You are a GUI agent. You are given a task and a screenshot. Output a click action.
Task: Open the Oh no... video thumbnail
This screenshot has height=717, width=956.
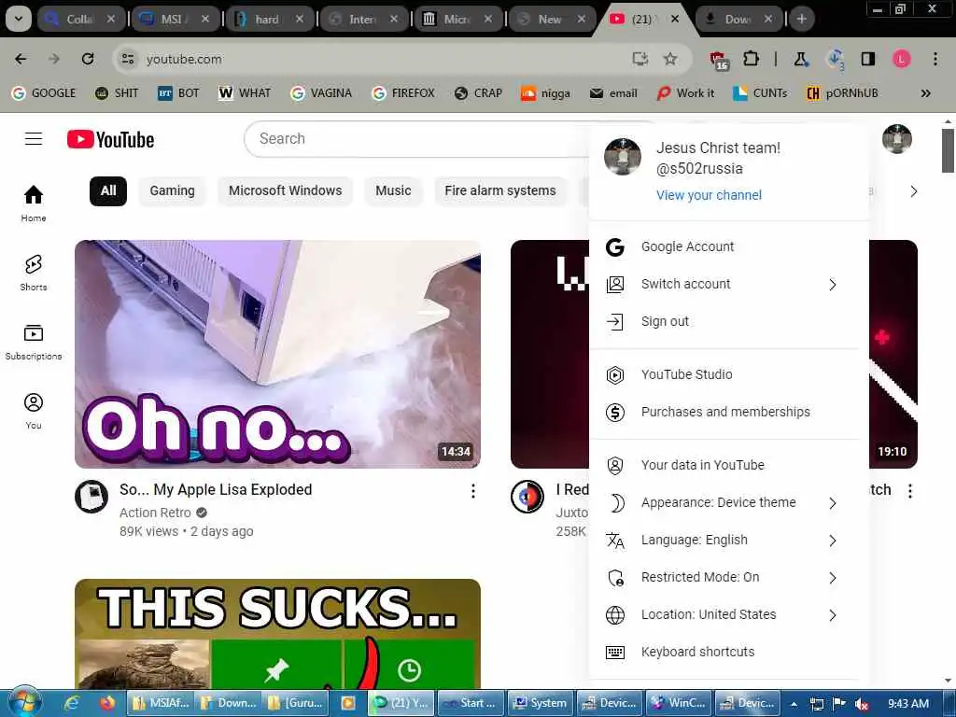277,354
